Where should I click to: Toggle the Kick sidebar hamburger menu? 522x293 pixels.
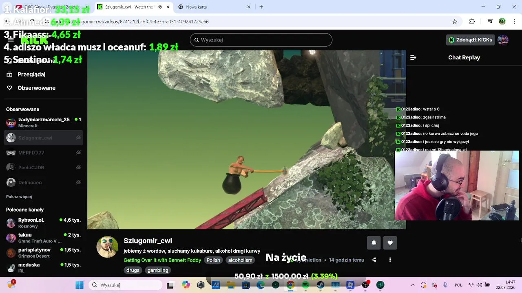point(11,40)
